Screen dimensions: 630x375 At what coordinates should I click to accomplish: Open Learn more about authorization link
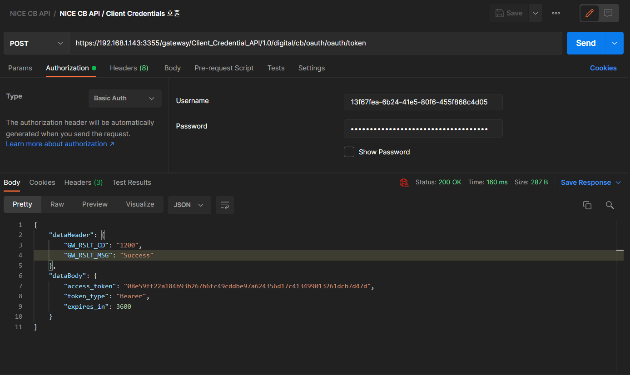(60, 144)
